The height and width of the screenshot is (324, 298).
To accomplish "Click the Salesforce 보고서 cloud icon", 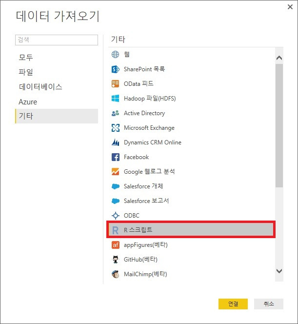I will [x=115, y=201].
